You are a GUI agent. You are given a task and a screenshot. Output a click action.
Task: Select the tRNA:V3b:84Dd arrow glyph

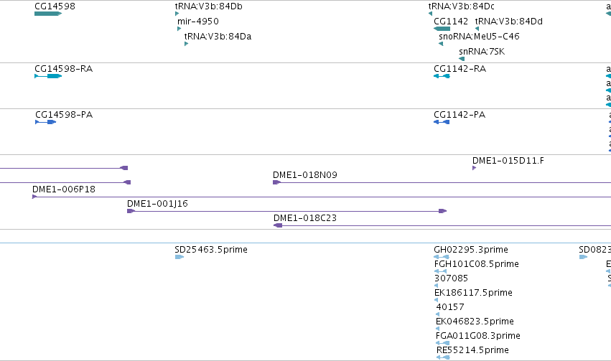[x=477, y=29]
